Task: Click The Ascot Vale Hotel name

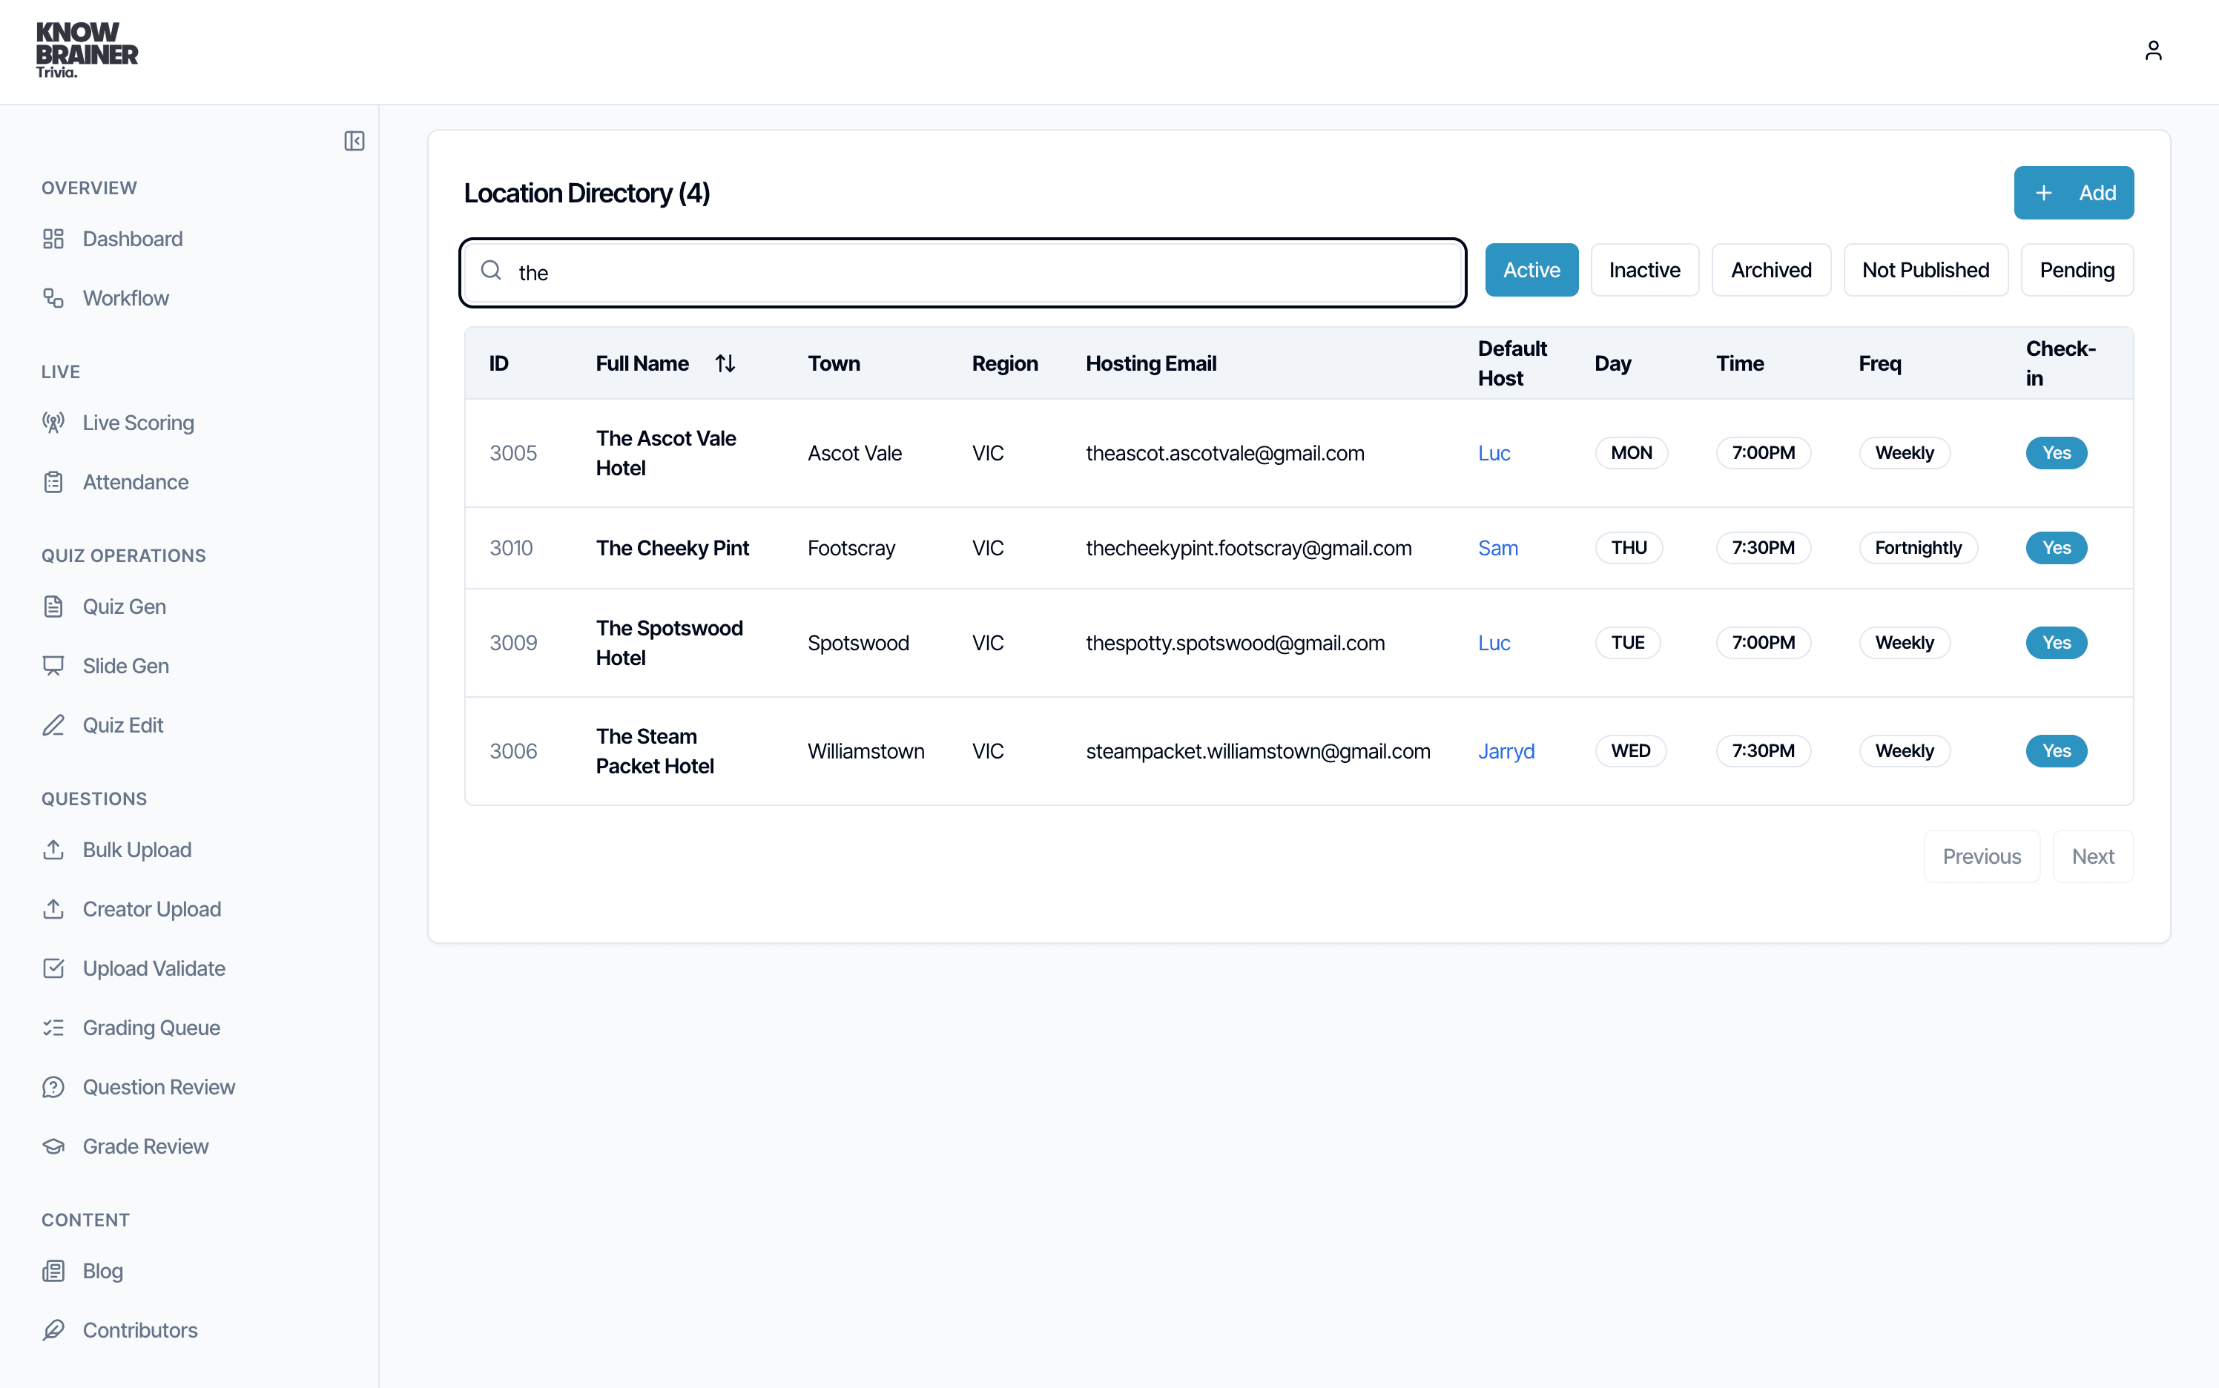Action: 665,452
